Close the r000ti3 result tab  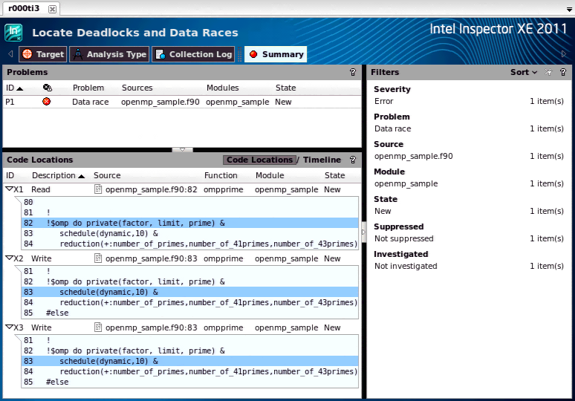(x=52, y=9)
